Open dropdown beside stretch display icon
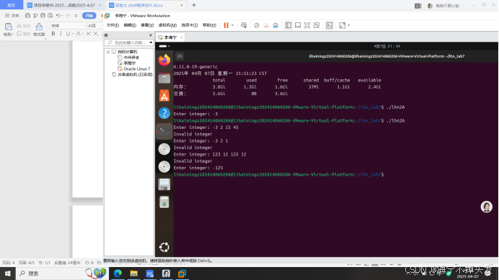This screenshot has height=280, width=499. (x=349, y=25)
